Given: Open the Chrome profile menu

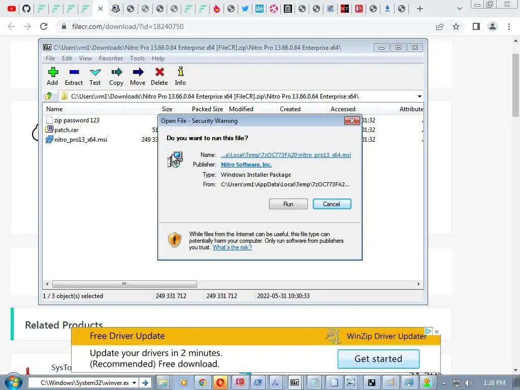Looking at the screenshot, I should click(x=493, y=26).
